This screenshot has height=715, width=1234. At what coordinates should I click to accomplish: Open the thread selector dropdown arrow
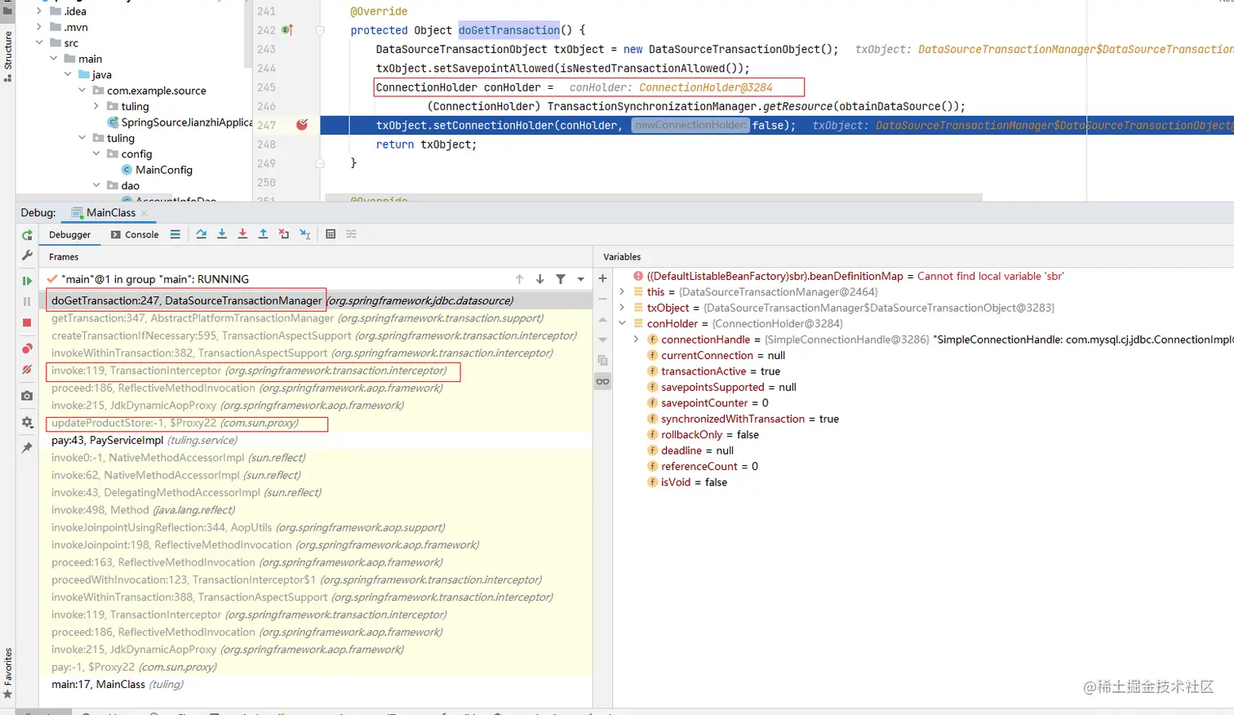tap(581, 279)
